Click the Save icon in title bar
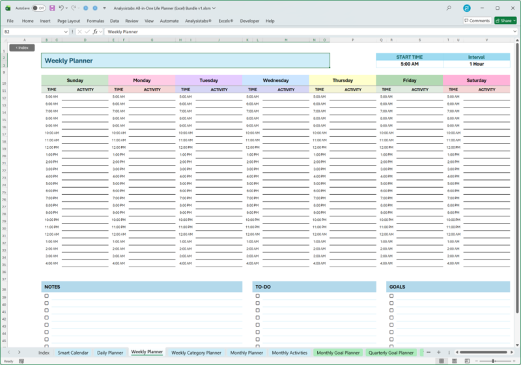 52,8
